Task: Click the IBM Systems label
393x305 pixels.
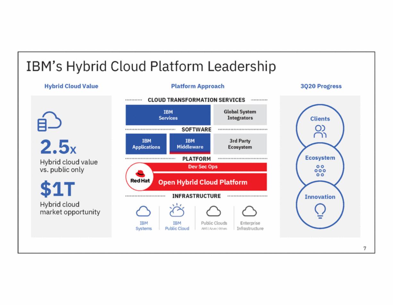Action: coord(144,226)
